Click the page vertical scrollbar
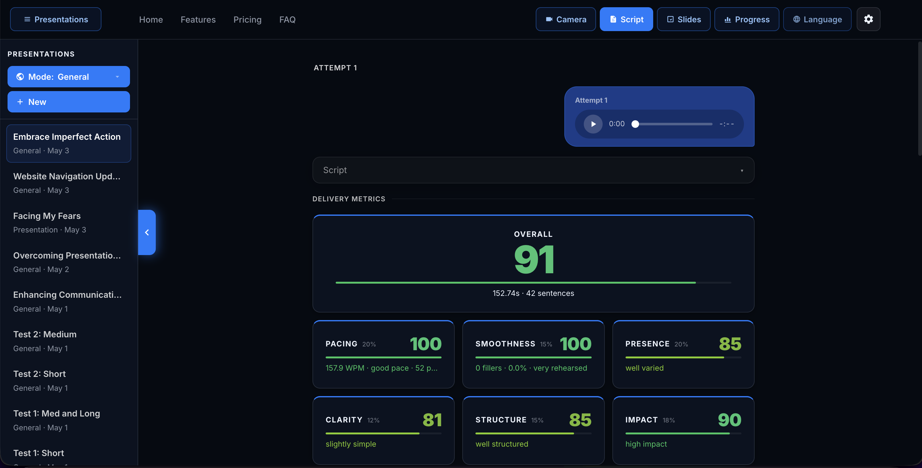Viewport: 922px width, 468px height. coord(919,99)
